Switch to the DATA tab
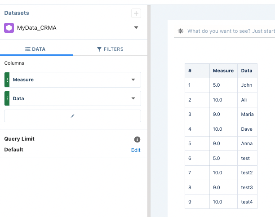275x217 pixels. pyautogui.click(x=35, y=49)
